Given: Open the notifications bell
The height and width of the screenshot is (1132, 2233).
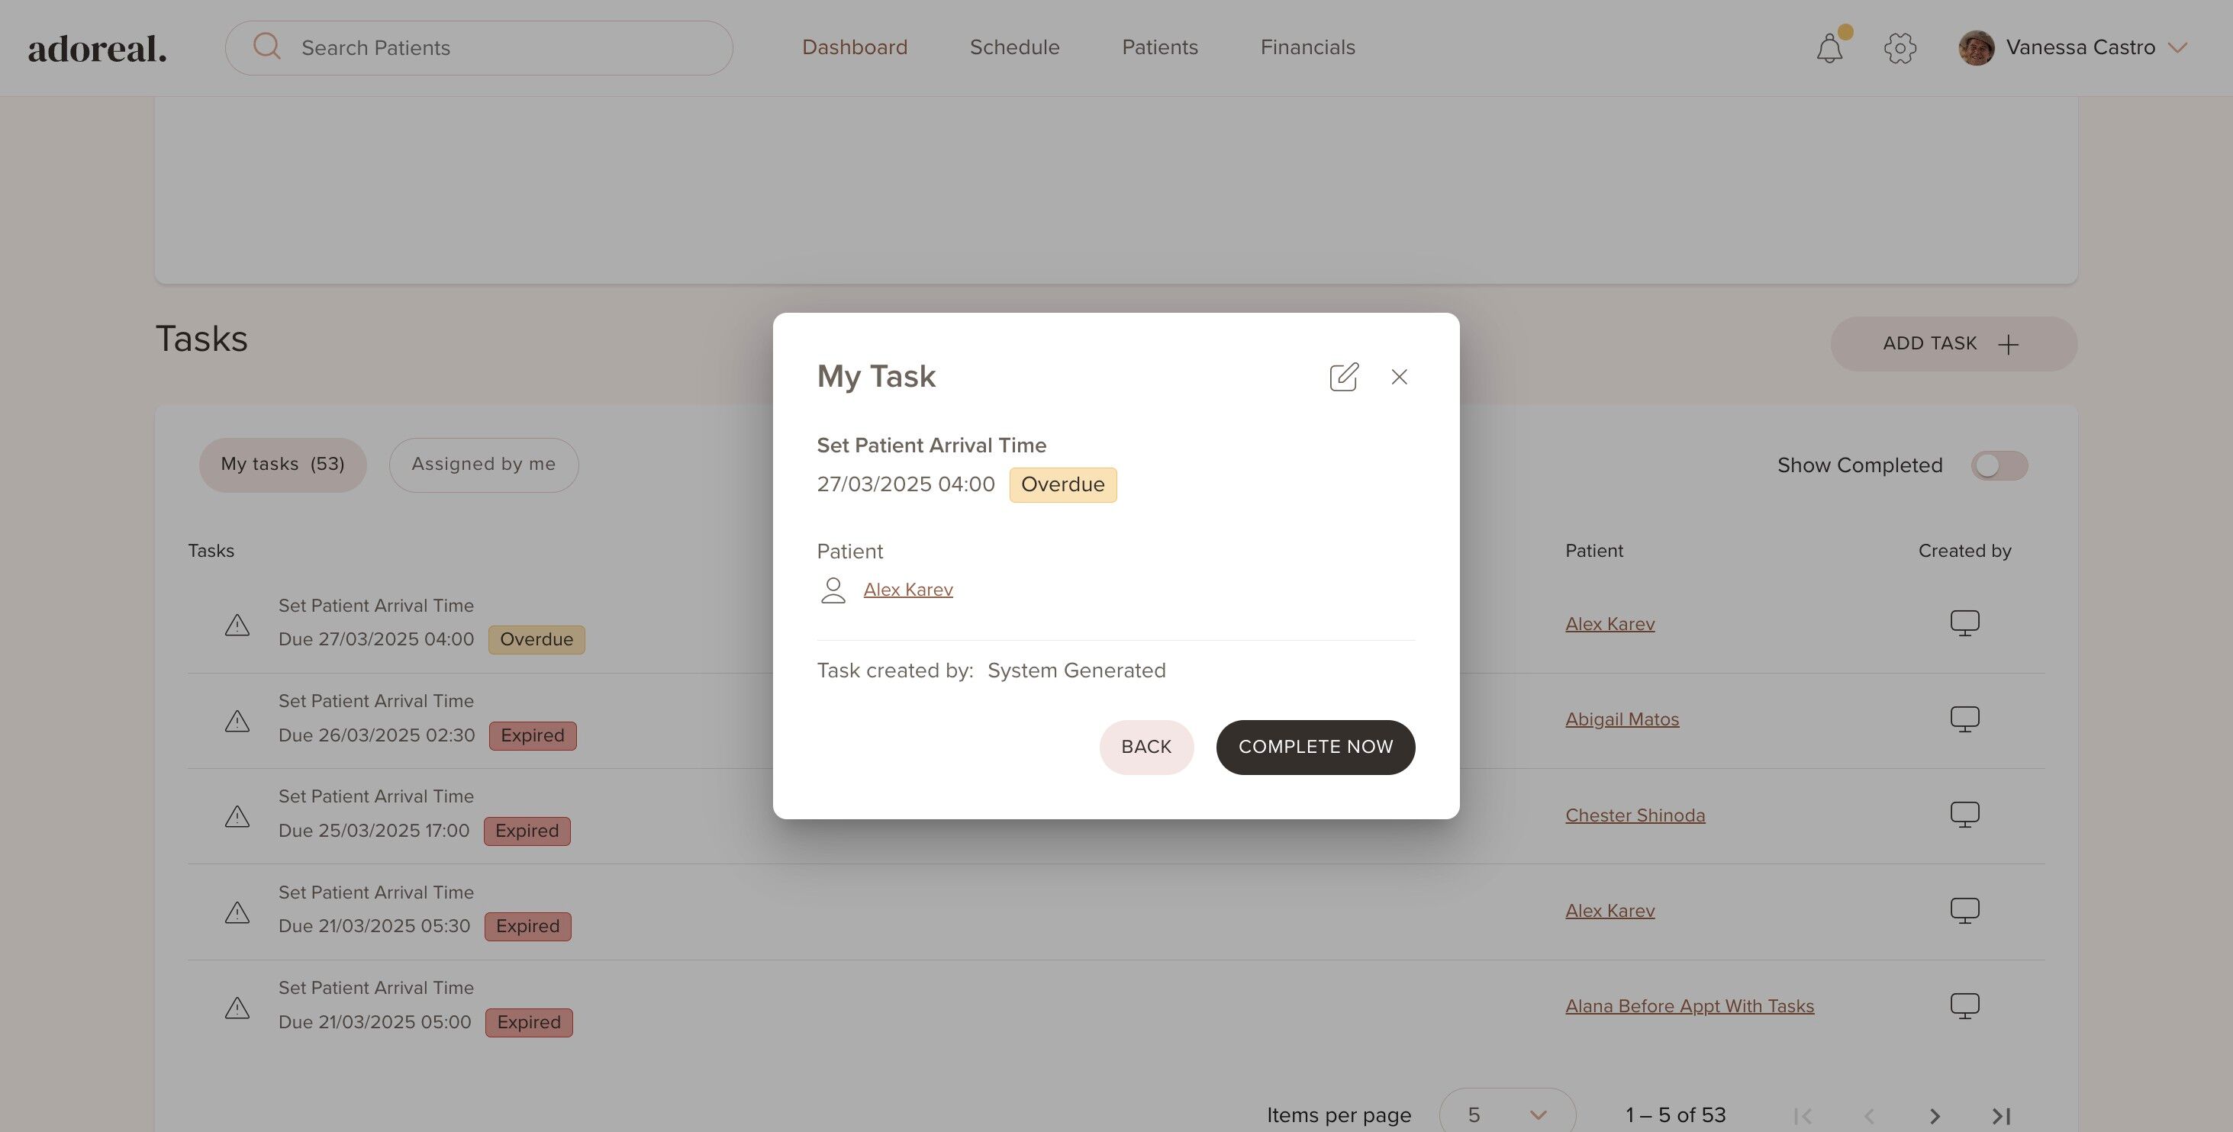Looking at the screenshot, I should [1829, 47].
